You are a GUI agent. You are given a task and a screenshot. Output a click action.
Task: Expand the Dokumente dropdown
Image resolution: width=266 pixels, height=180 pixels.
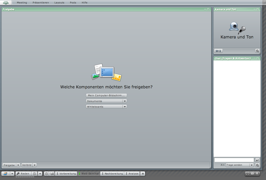125,101
